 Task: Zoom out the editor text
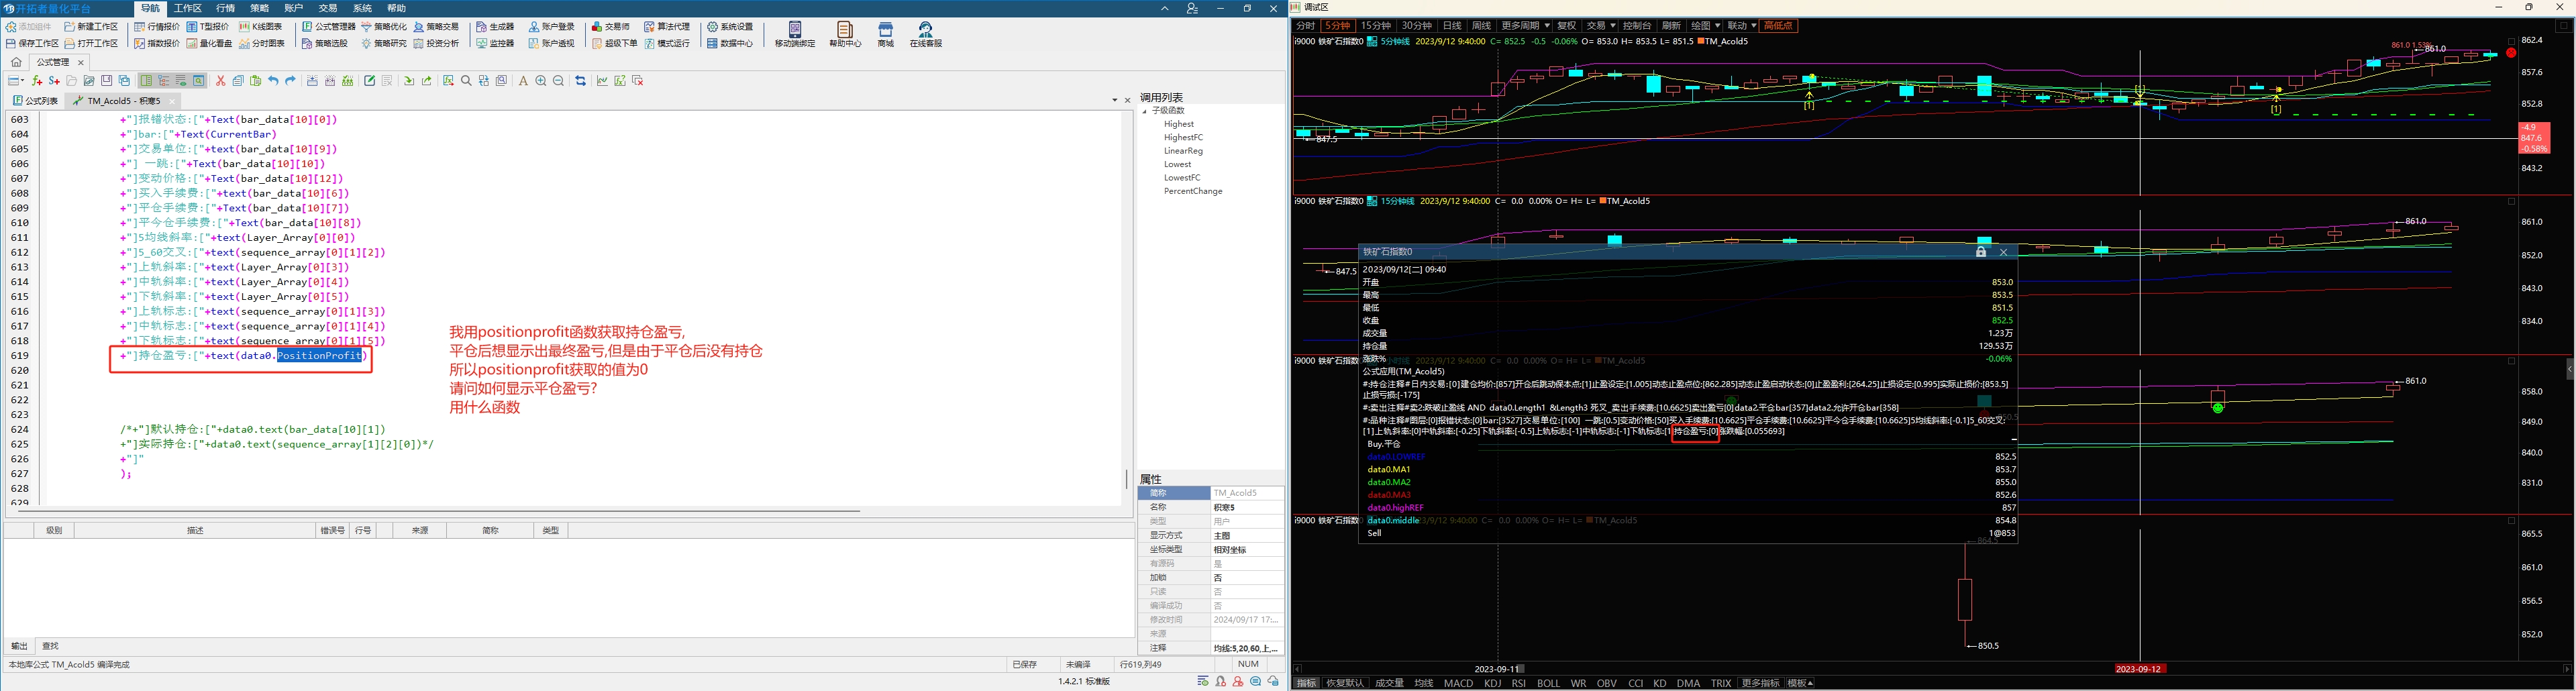click(559, 81)
